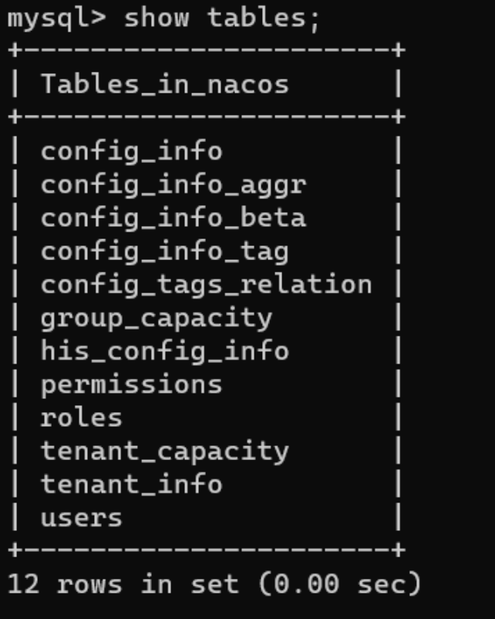
Task: Click the tenant_capacity entry
Action: coord(165,452)
